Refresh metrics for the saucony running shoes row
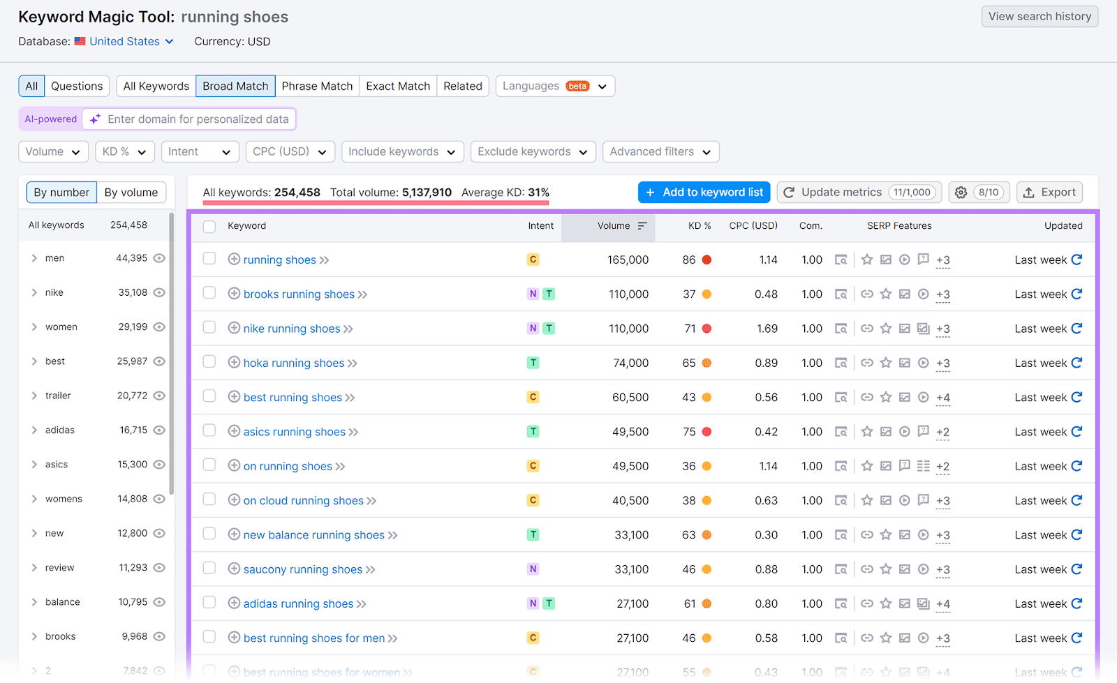The height and width of the screenshot is (683, 1117). click(x=1077, y=569)
